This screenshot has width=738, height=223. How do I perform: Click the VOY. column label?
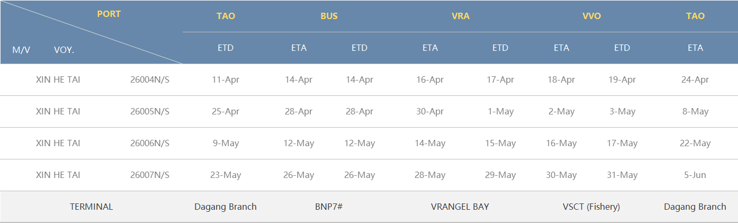click(64, 50)
